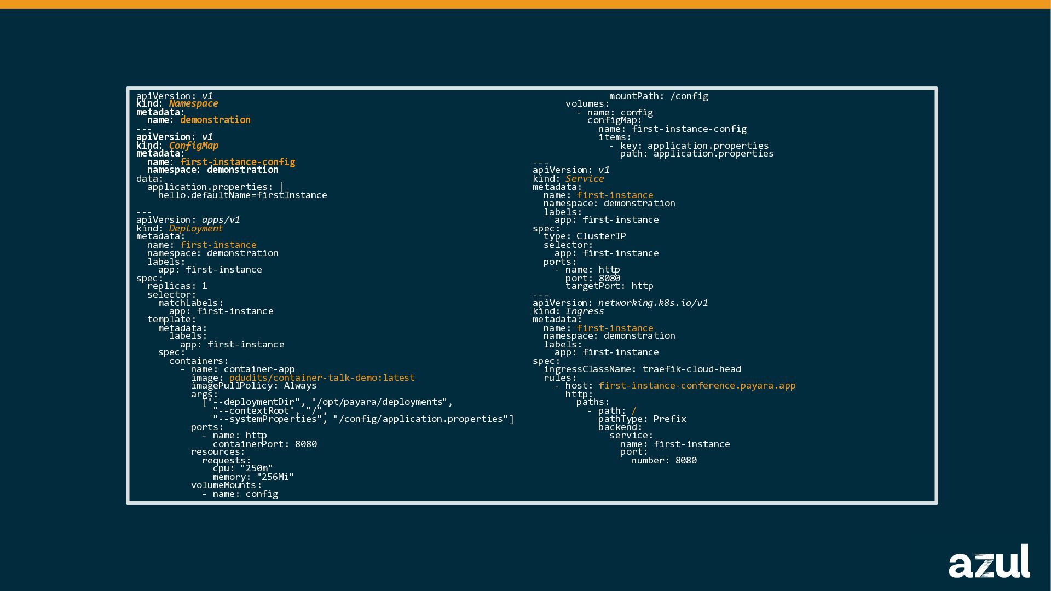Click the Deployment kind value

(x=195, y=228)
